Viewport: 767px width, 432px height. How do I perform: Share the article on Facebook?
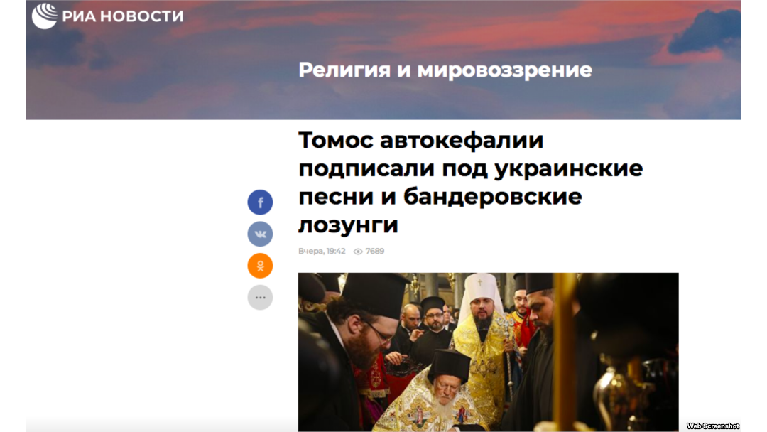(260, 202)
